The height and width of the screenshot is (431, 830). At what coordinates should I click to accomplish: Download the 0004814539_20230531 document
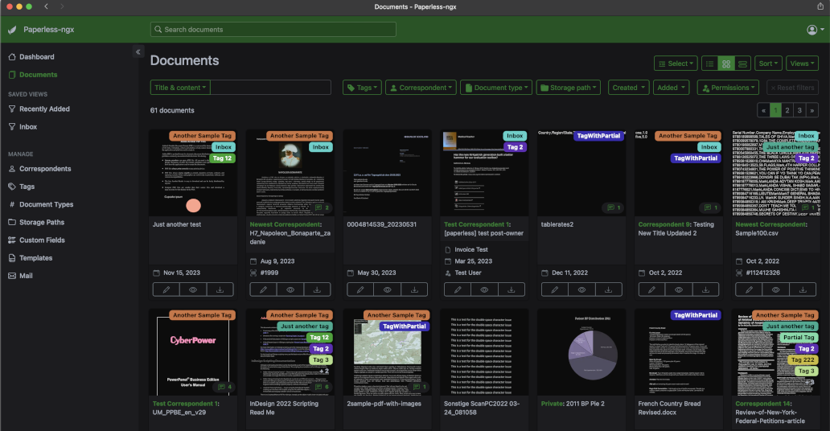(x=414, y=289)
